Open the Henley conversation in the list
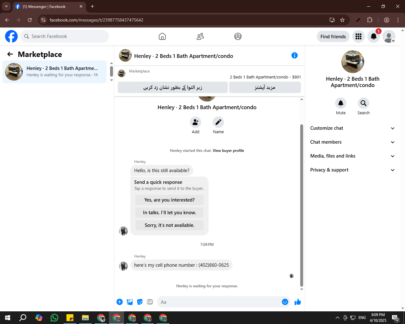 [x=54, y=72]
